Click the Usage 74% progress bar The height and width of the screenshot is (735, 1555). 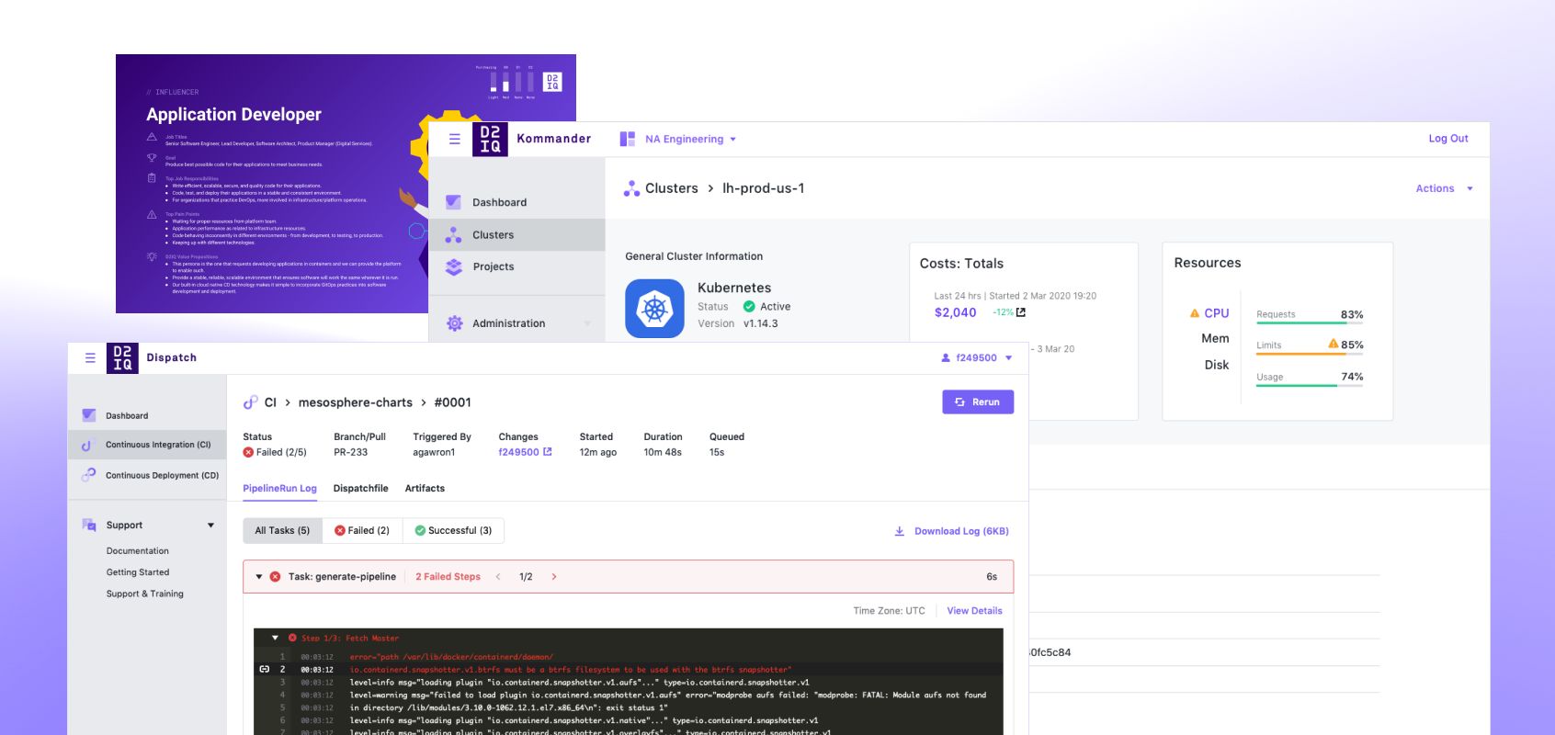point(1310,385)
